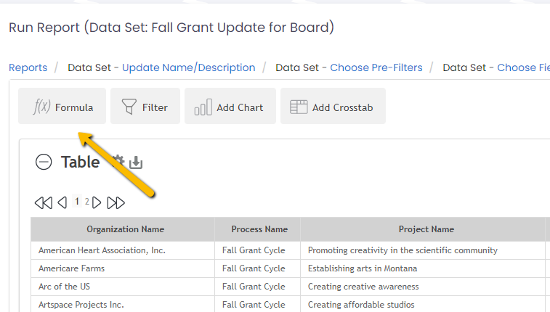
Task: Download the table with export icon
Action: [136, 163]
